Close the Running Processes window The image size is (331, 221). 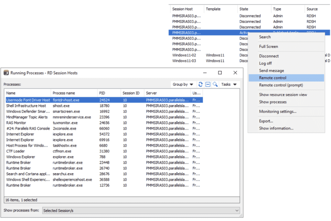coord(235,73)
